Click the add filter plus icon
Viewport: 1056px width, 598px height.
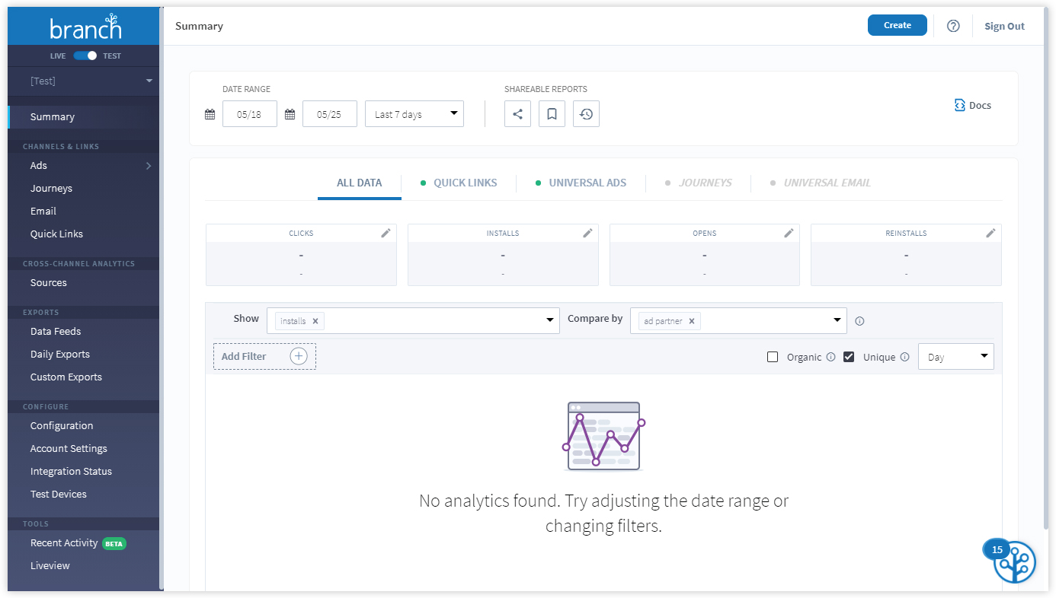[x=299, y=356]
